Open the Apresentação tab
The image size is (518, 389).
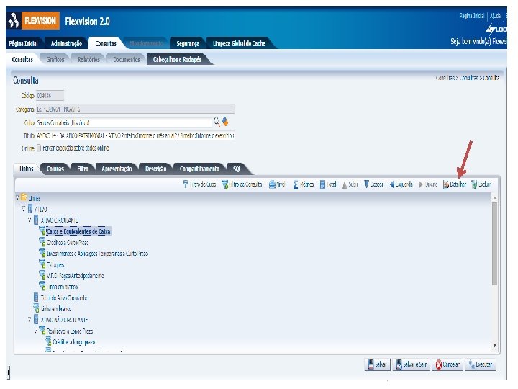pos(117,169)
